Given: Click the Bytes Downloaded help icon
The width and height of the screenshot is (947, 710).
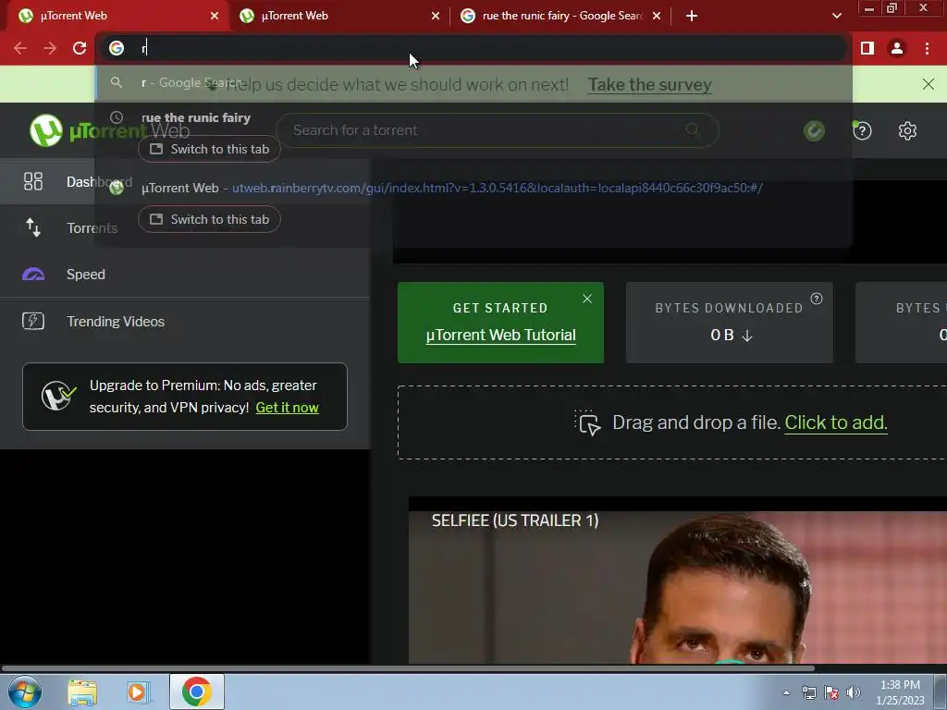Looking at the screenshot, I should (x=817, y=299).
